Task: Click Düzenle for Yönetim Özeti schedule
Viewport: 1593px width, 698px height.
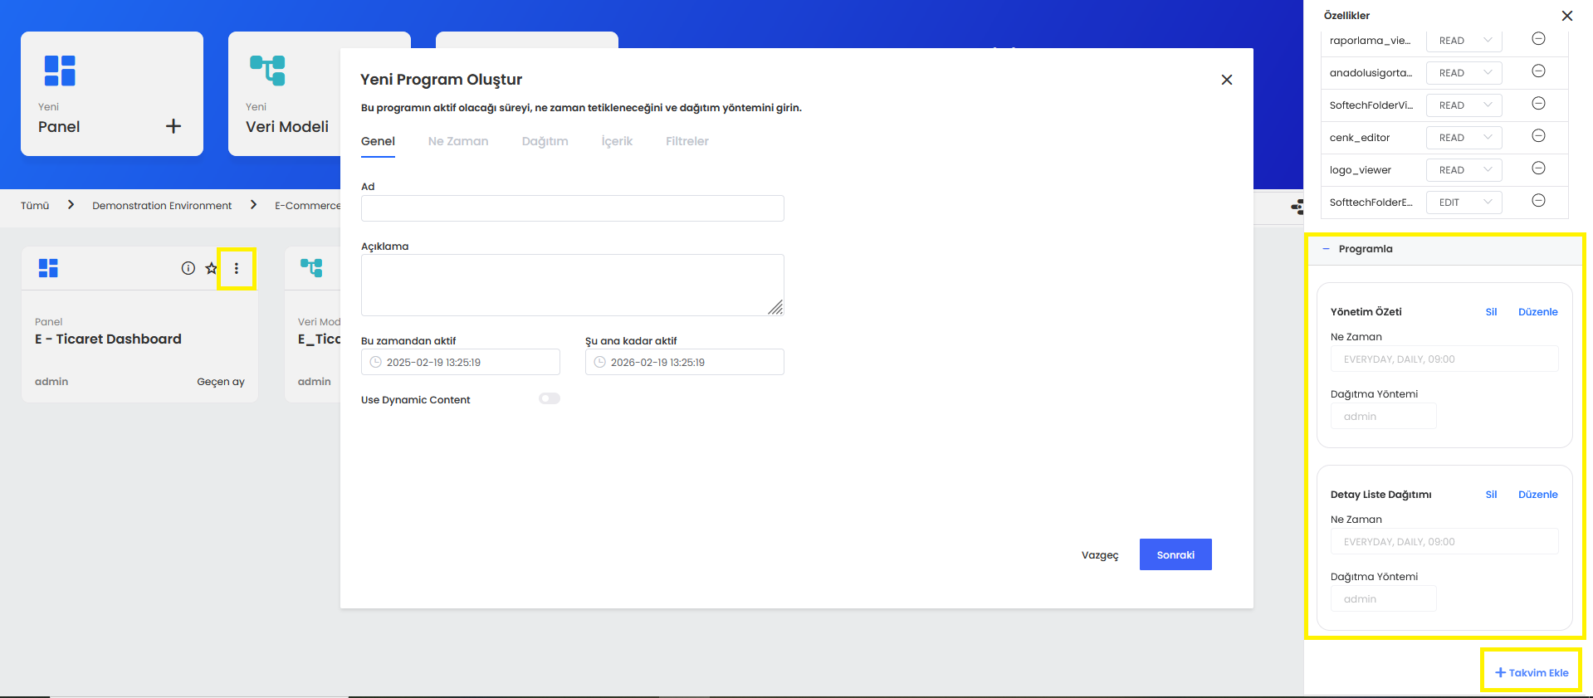Action: click(x=1537, y=312)
